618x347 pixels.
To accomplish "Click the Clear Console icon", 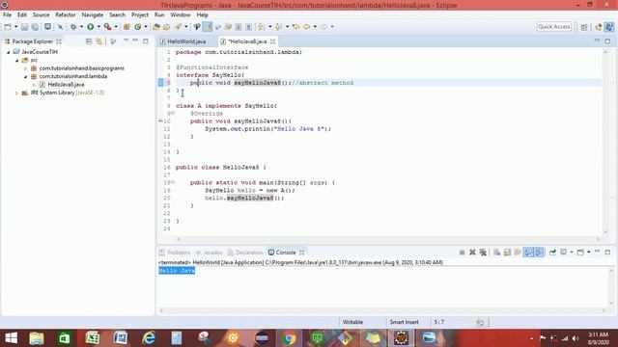I will (496, 253).
